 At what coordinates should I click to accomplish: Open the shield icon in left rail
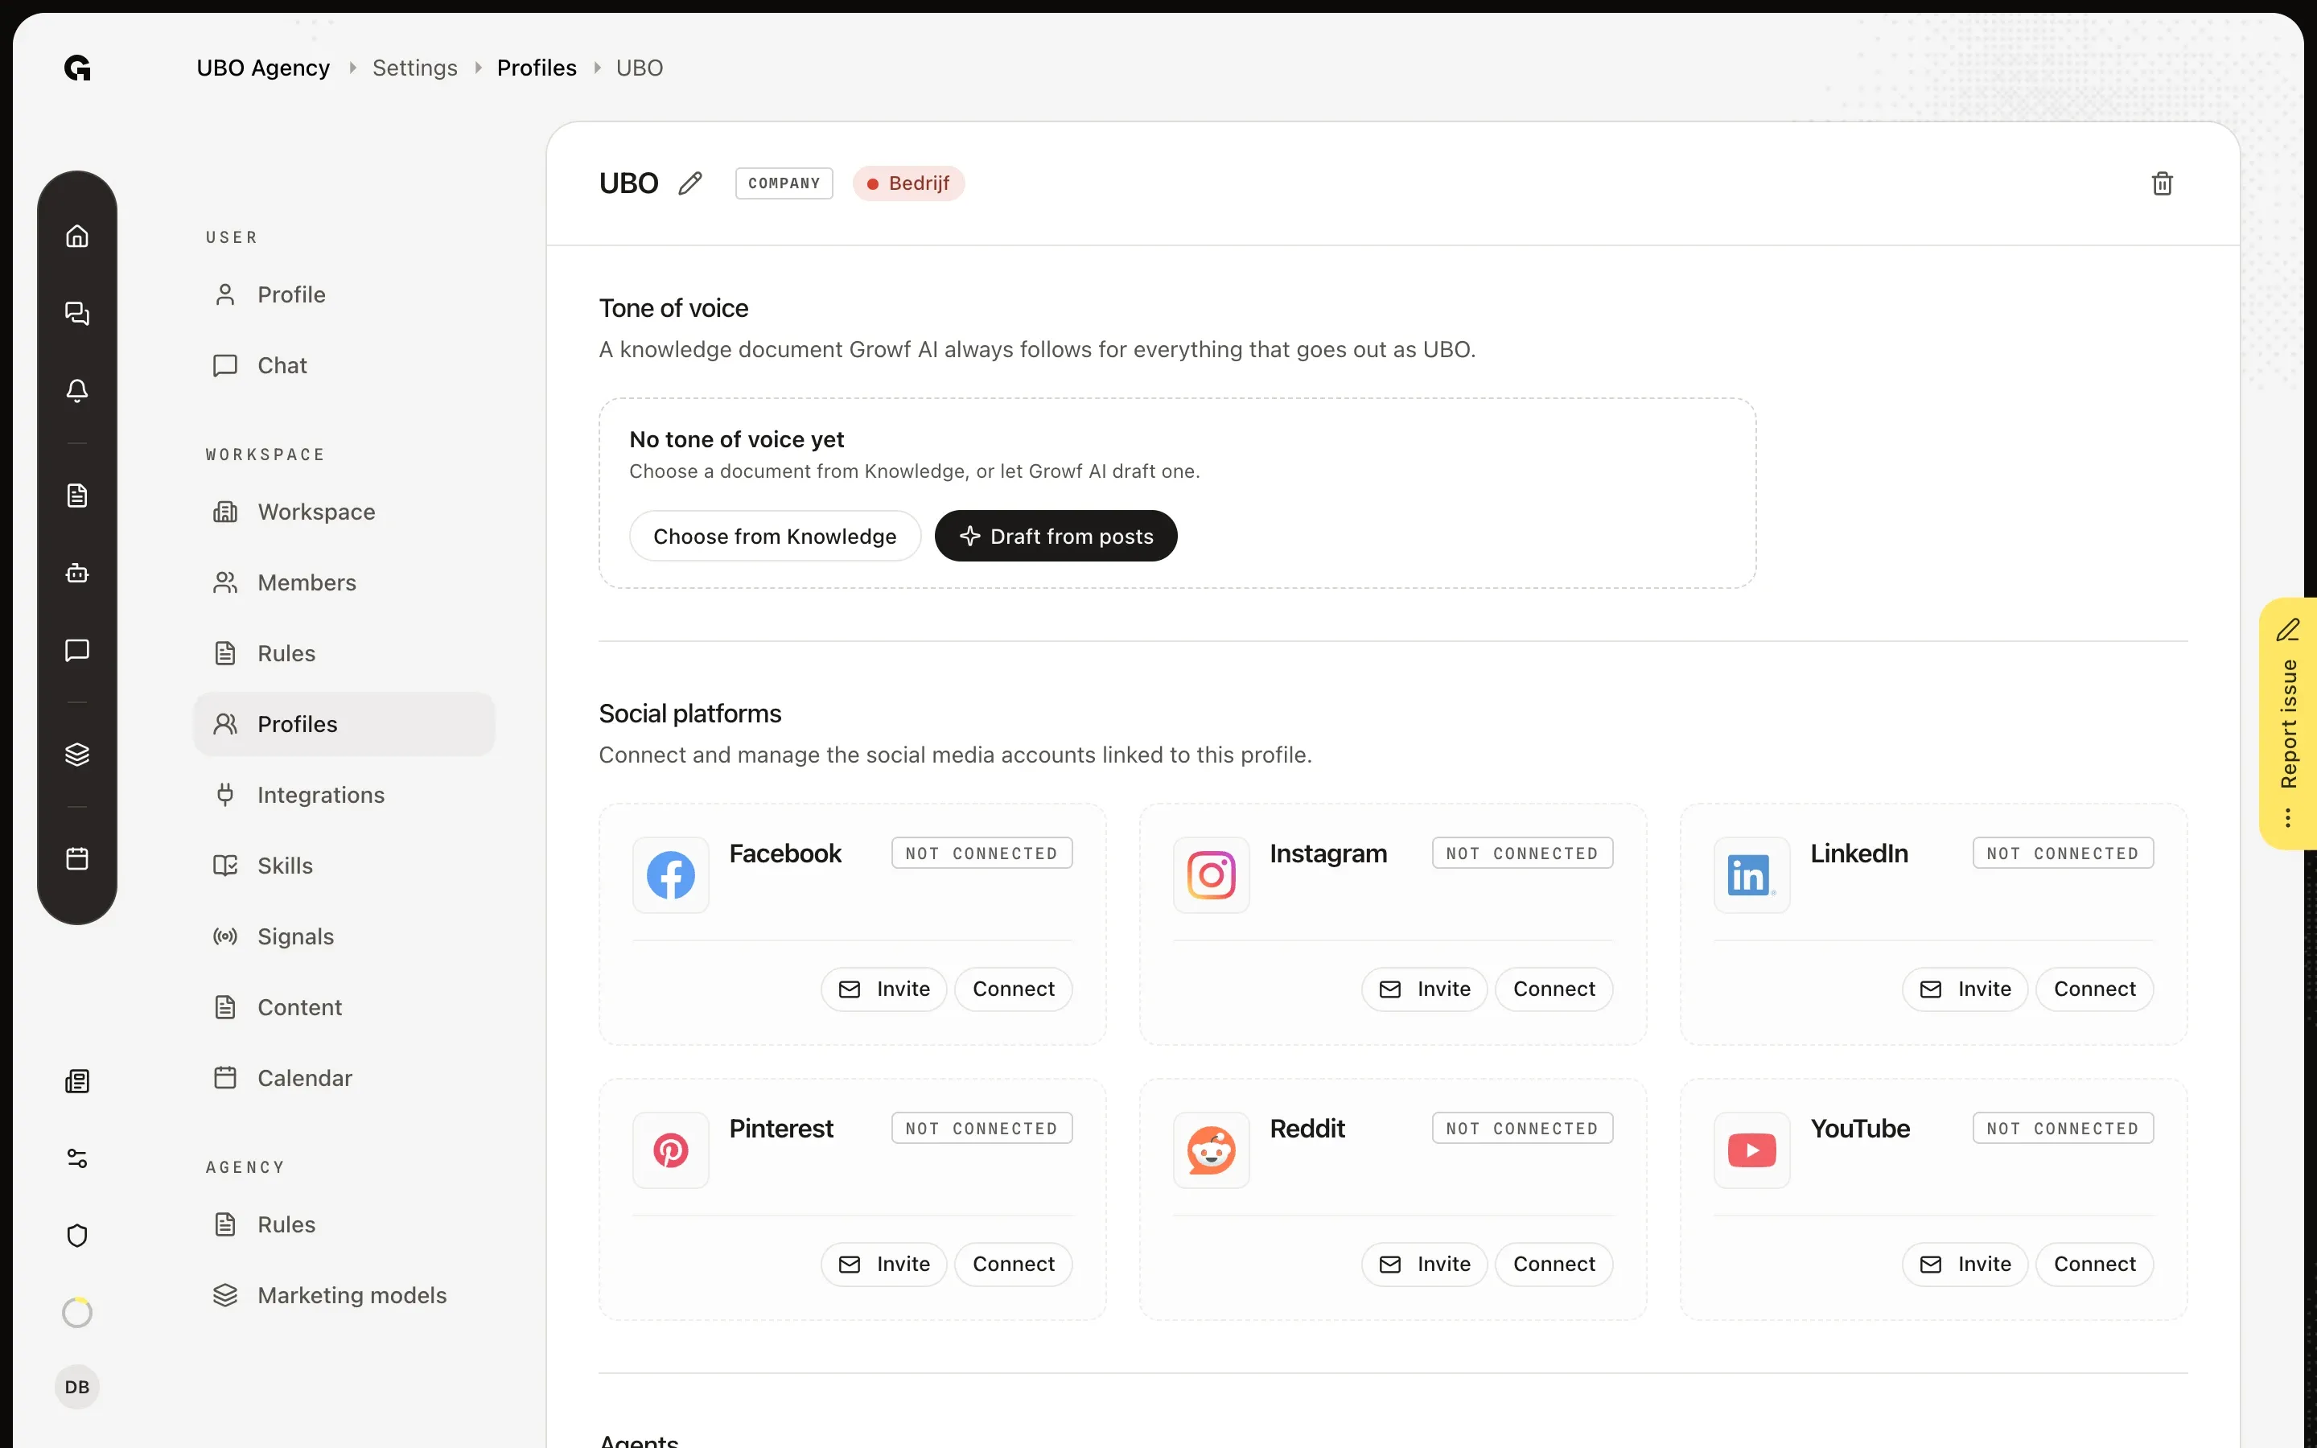tap(76, 1236)
